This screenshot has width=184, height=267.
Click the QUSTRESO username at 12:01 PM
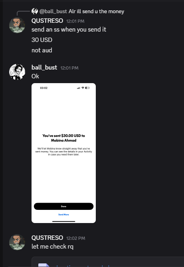tap(47, 21)
